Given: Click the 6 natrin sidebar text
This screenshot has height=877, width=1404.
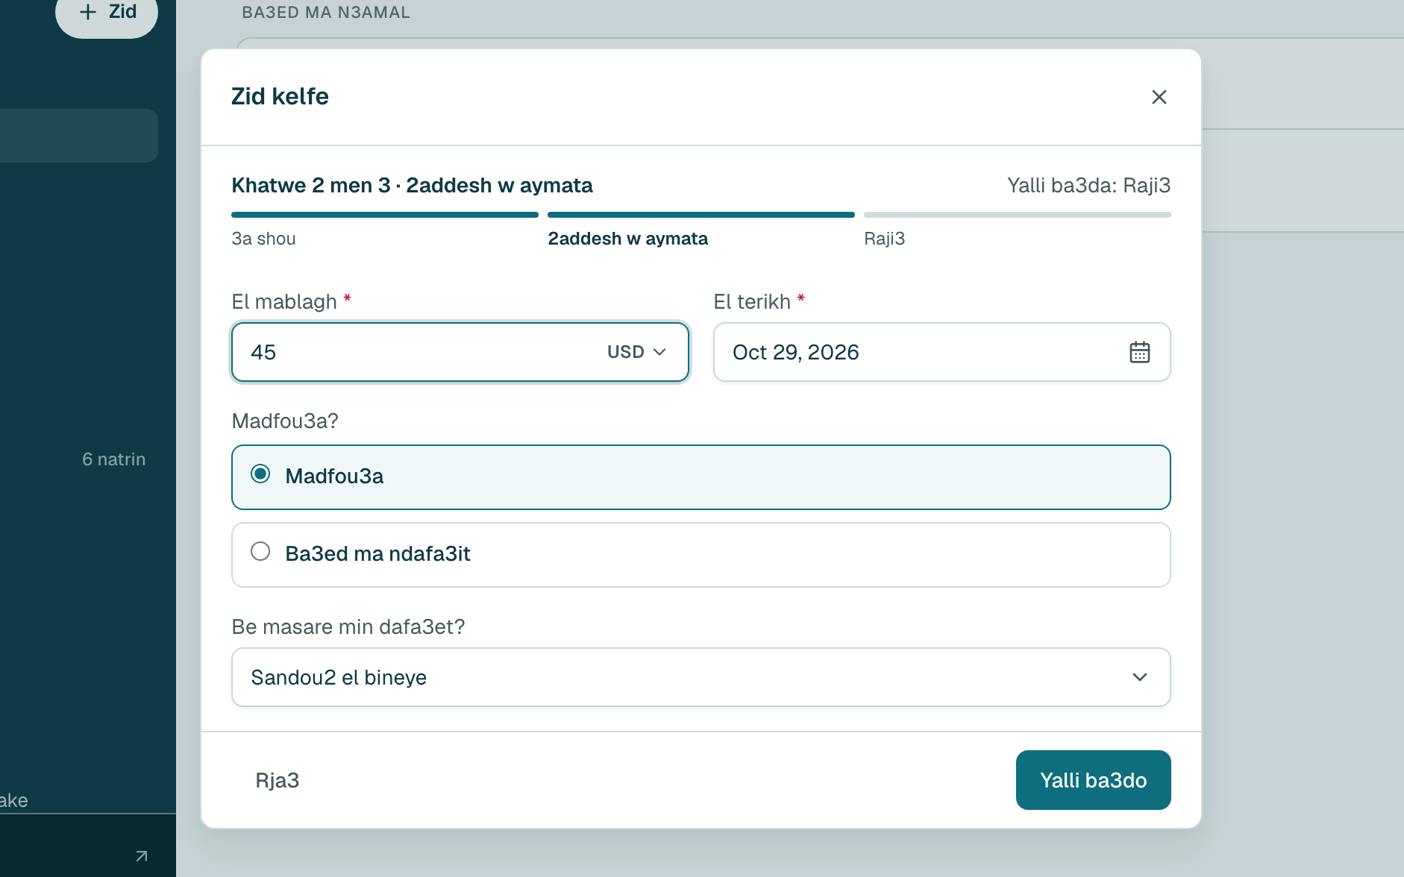Looking at the screenshot, I should tap(113, 459).
